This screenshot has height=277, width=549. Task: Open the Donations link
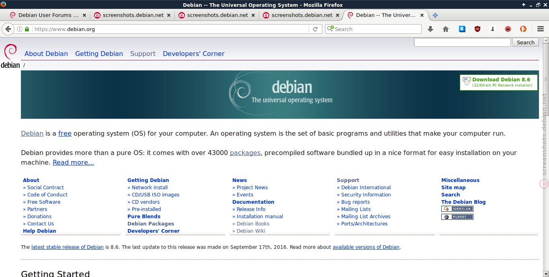click(39, 217)
